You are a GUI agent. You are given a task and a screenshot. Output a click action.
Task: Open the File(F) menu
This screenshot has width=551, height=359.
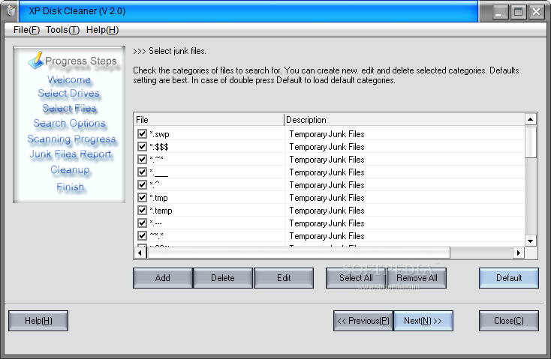pyautogui.click(x=26, y=30)
